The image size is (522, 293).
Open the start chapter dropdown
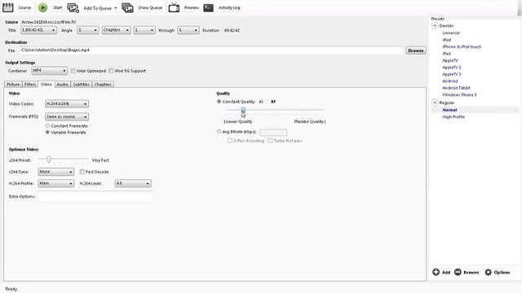(x=144, y=30)
